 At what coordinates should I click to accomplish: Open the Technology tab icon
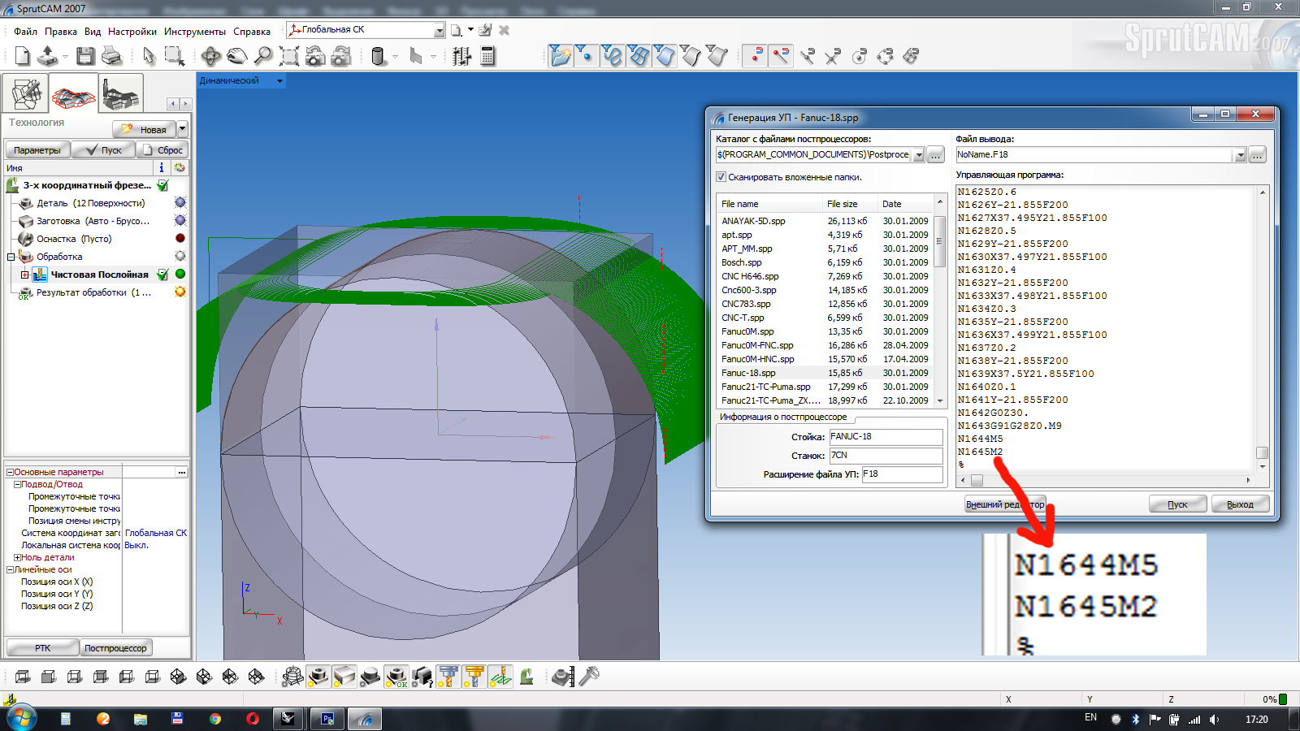click(73, 93)
